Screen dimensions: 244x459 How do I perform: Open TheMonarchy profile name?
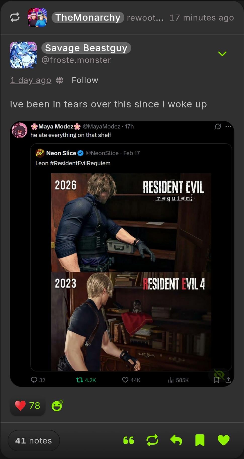(x=88, y=18)
